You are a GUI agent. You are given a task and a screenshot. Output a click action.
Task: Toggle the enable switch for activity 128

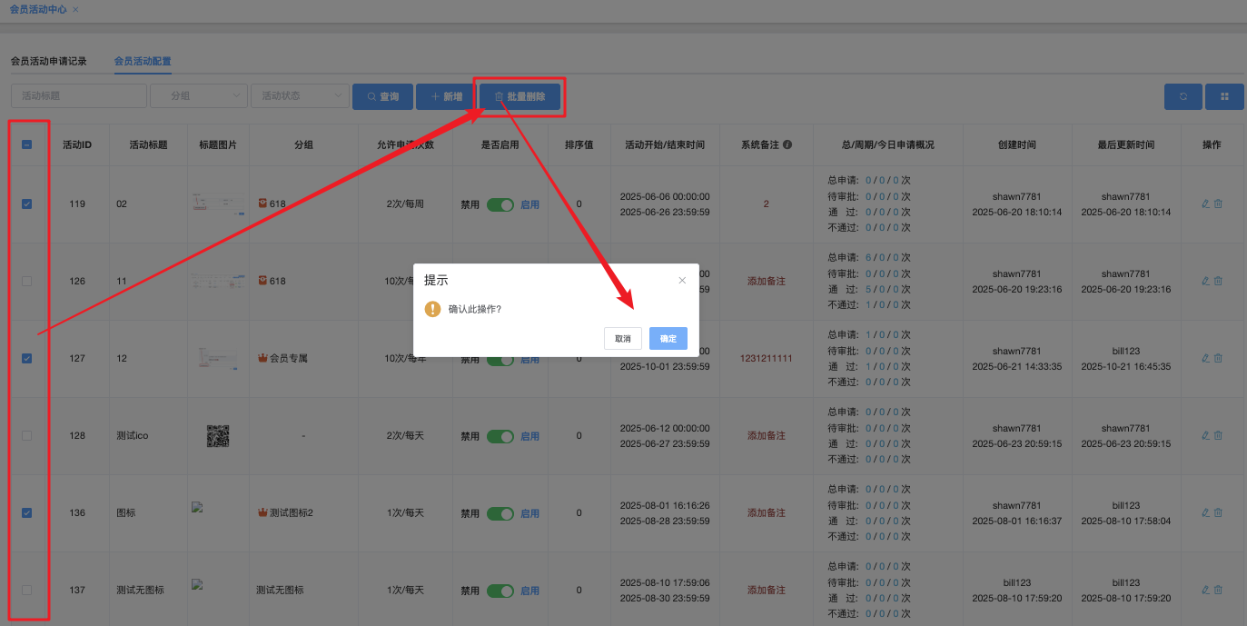point(500,436)
